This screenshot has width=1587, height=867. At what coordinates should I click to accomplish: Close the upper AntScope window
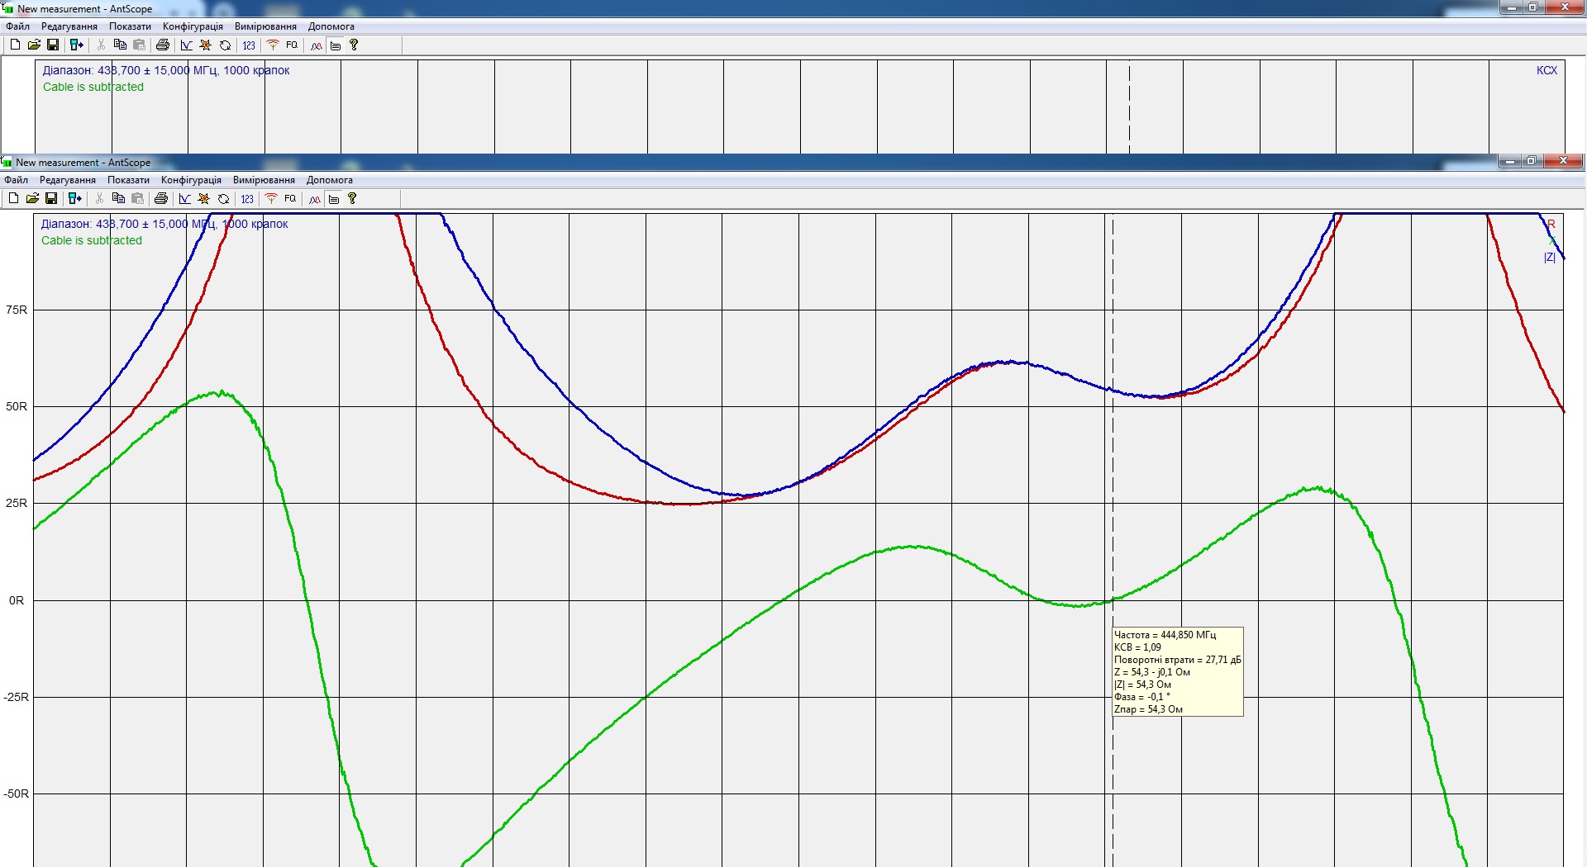[1565, 7]
